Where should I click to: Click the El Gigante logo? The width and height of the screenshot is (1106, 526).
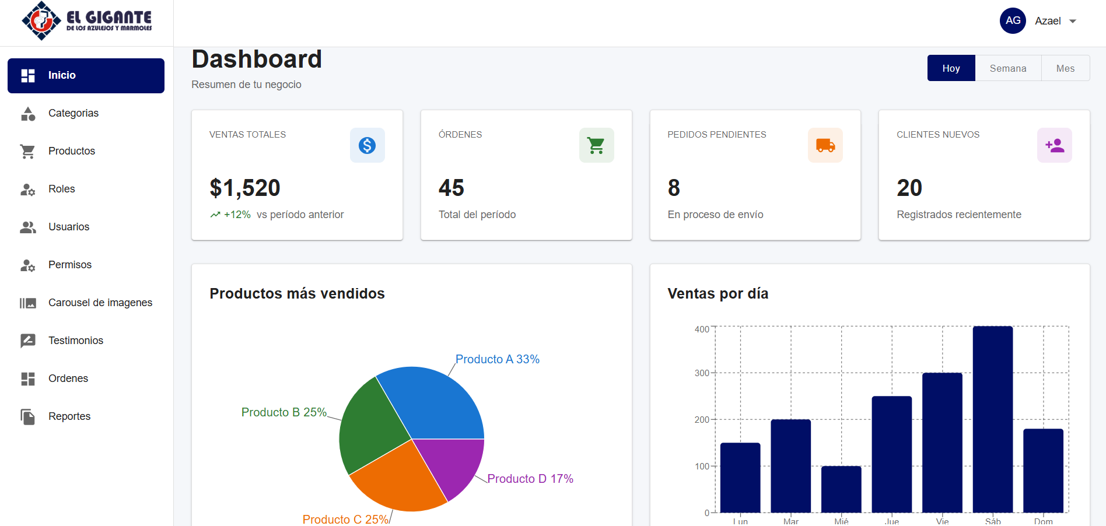pyautogui.click(x=87, y=21)
